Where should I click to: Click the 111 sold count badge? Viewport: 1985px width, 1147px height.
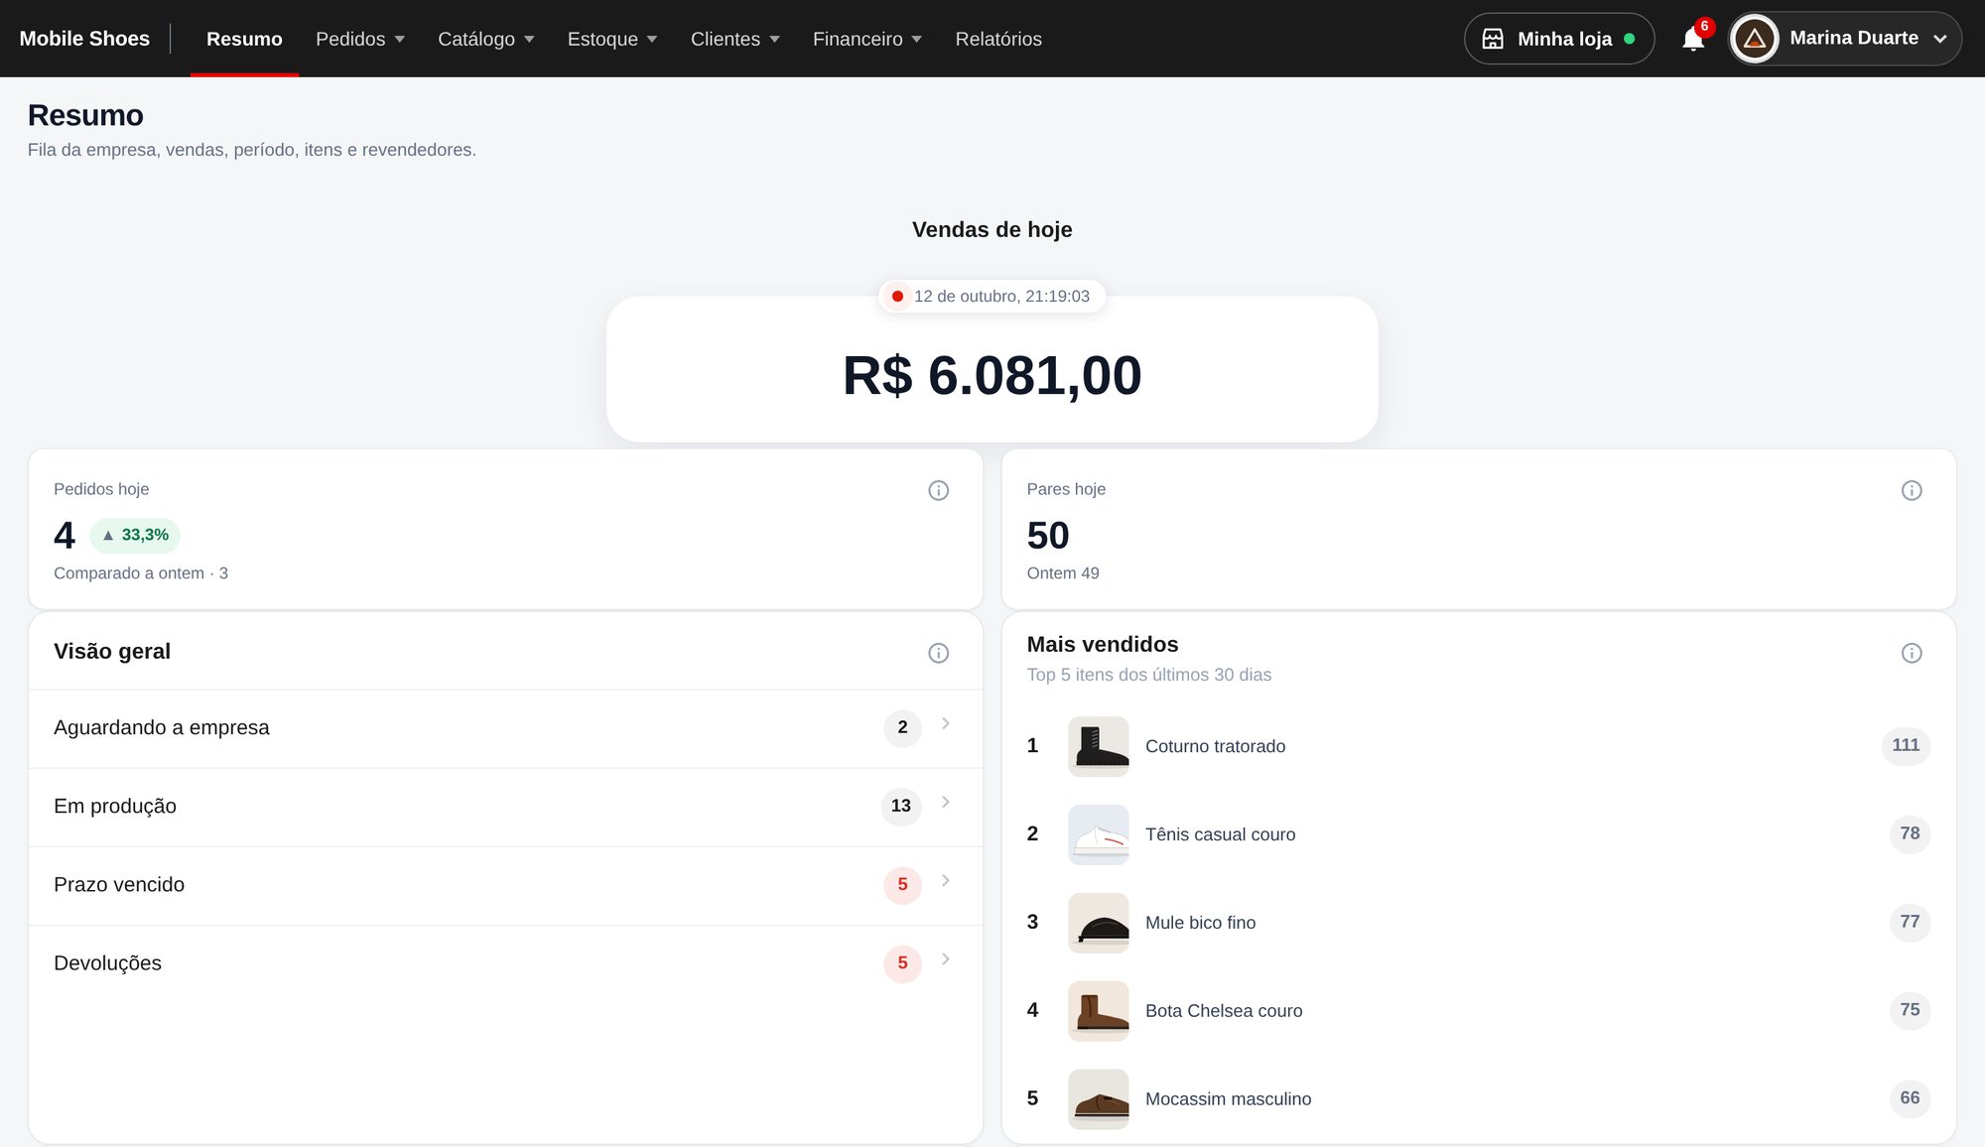tap(1906, 745)
